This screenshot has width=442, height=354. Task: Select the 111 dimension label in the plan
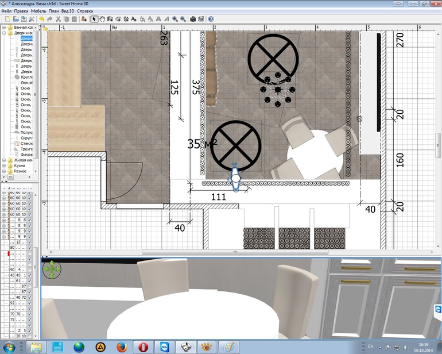[x=219, y=197]
